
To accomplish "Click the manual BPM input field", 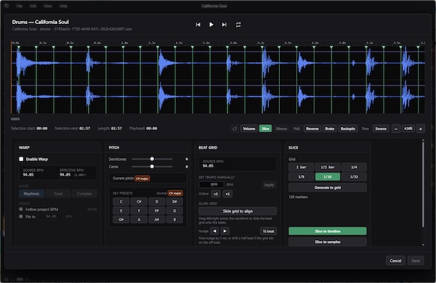I will click(211, 185).
